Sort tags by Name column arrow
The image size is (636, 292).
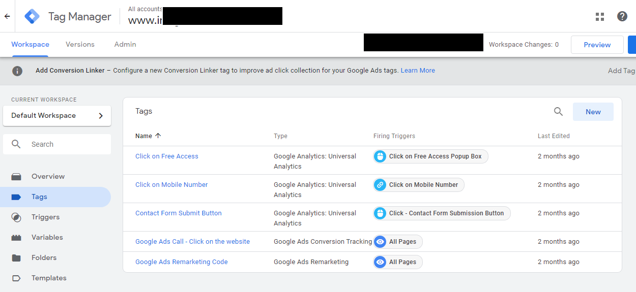point(158,136)
